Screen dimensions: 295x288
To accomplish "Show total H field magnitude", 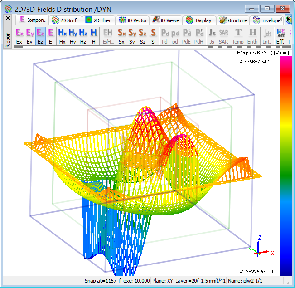I will pyautogui.click(x=94, y=34).
